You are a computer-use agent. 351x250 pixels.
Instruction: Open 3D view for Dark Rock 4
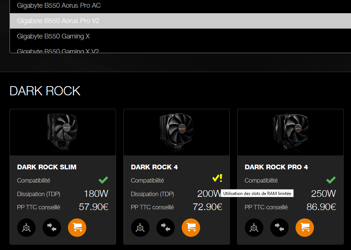(x=140, y=227)
